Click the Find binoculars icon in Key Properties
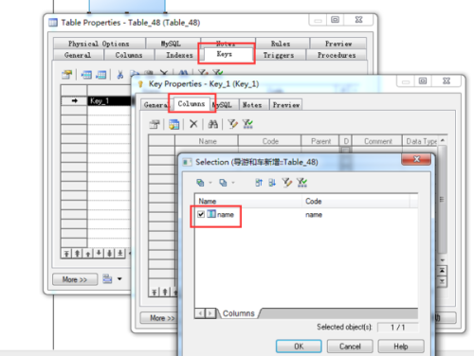 [212, 124]
